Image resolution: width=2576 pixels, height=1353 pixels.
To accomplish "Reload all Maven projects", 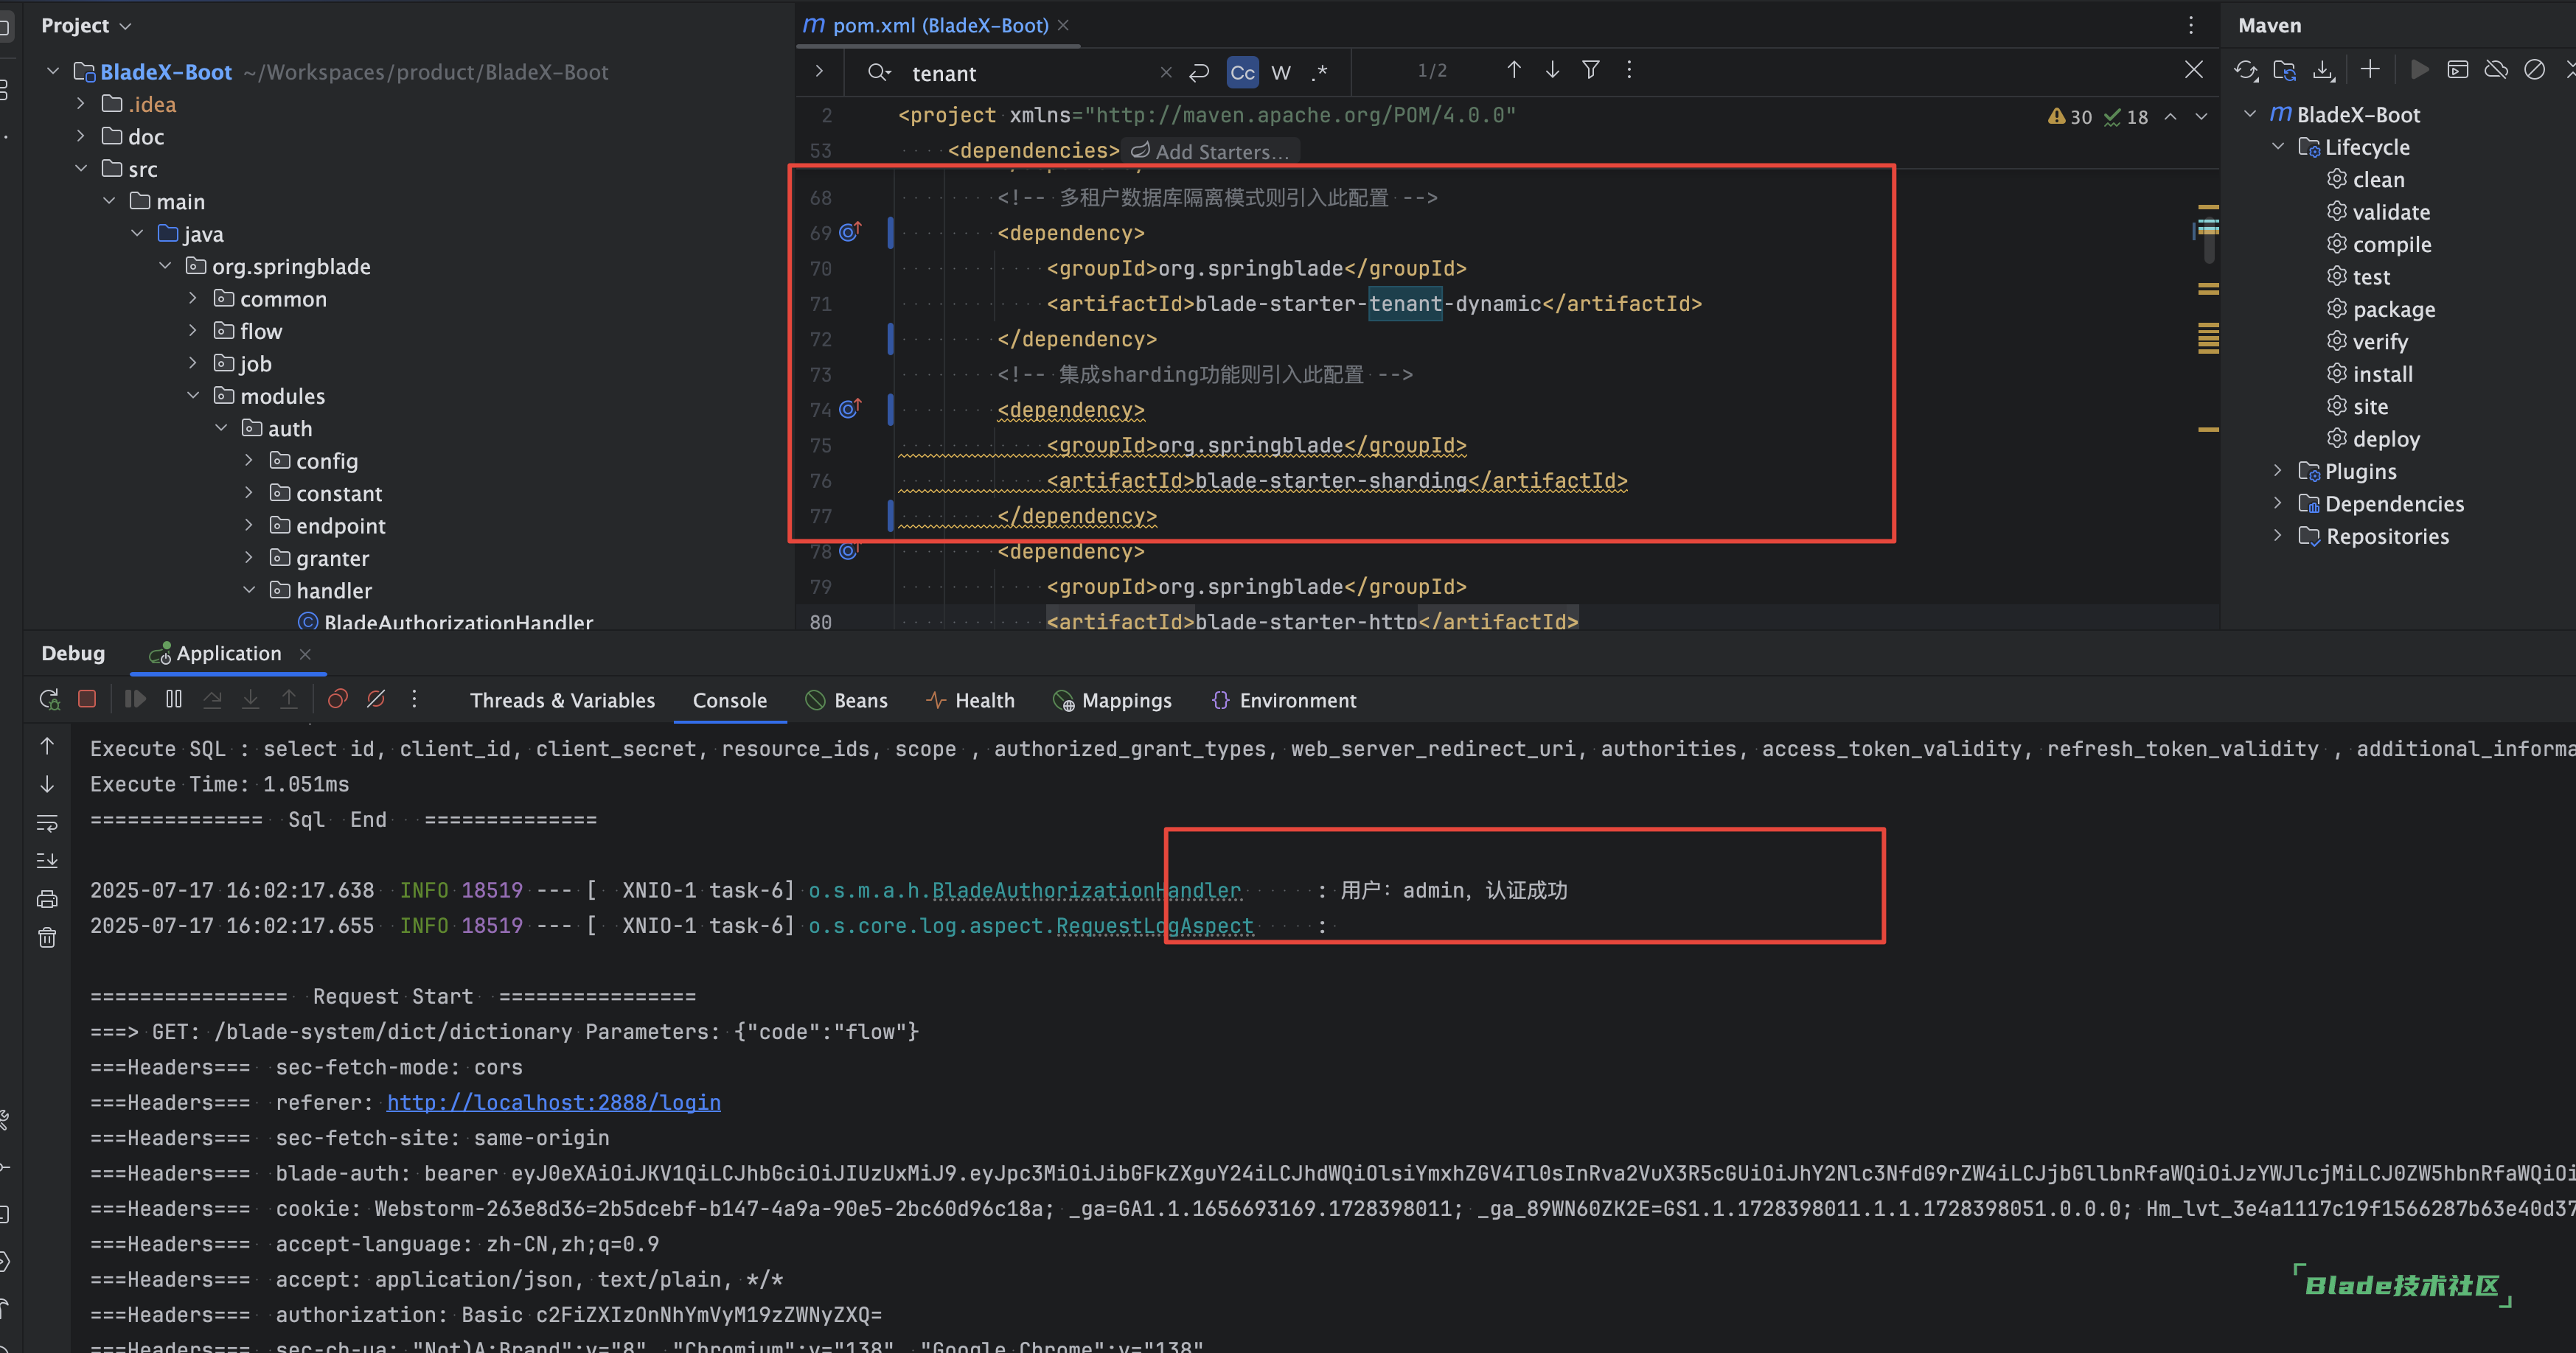I will point(2246,70).
